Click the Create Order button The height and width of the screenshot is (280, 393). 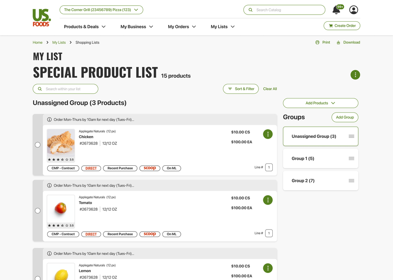coord(342,25)
